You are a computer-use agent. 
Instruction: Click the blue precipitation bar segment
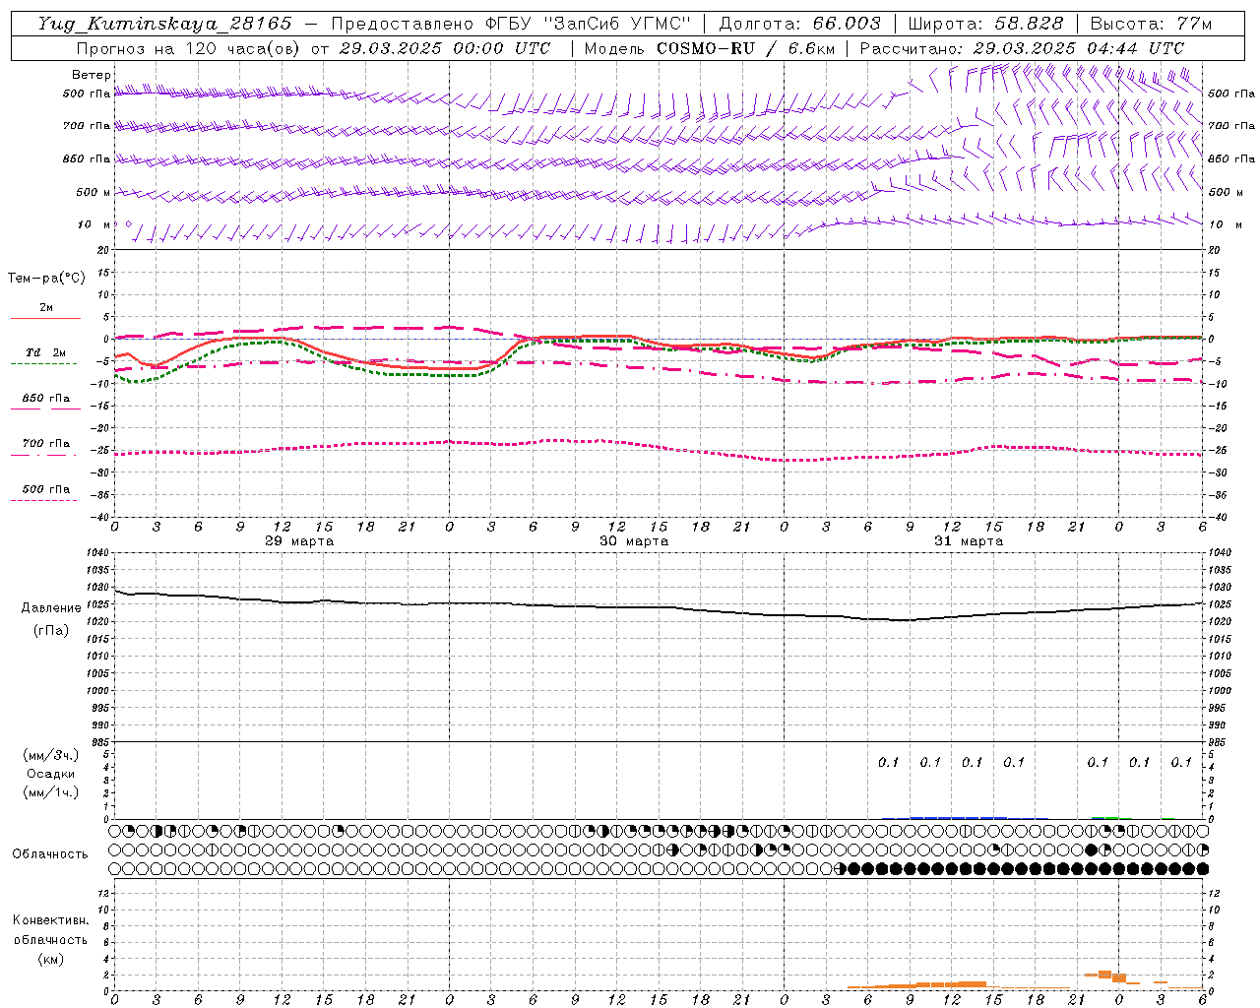tap(959, 818)
